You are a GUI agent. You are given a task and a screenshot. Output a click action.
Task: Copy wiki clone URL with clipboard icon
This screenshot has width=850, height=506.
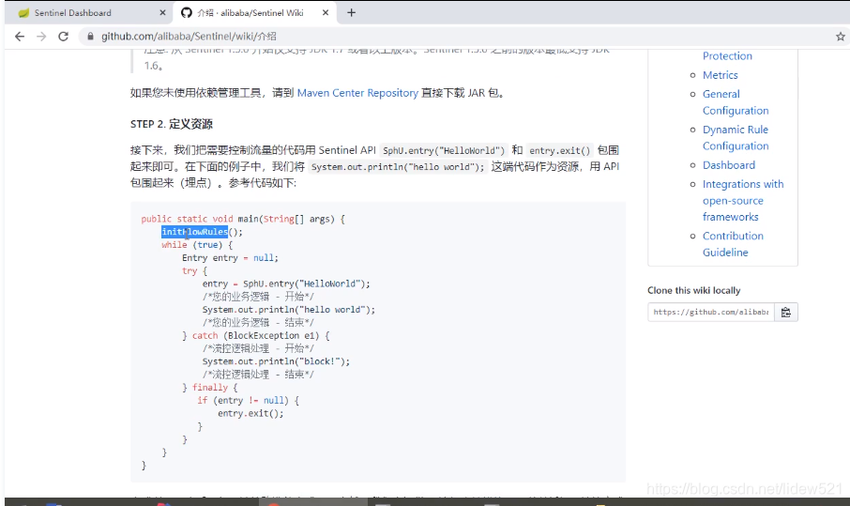pyautogui.click(x=786, y=312)
